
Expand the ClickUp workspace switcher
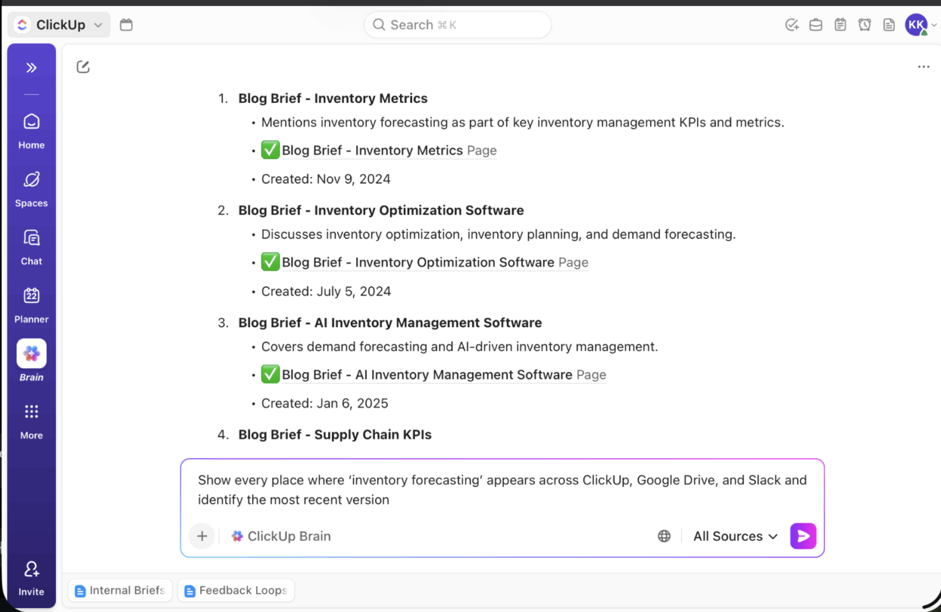59,24
